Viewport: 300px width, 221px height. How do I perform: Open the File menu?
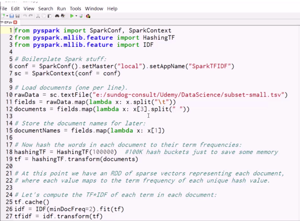tap(3, 8)
